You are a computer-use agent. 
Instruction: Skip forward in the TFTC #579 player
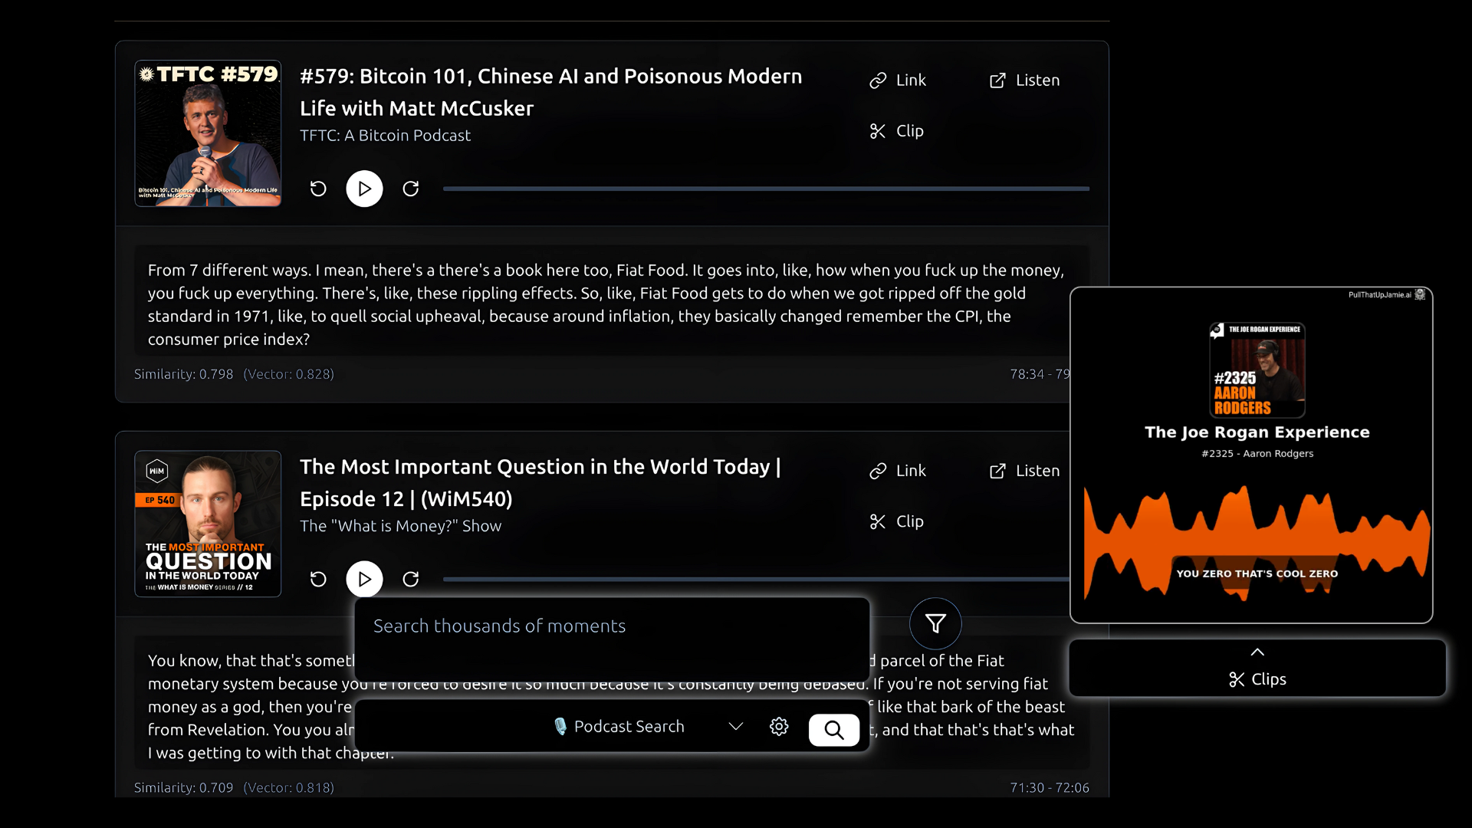tap(411, 189)
